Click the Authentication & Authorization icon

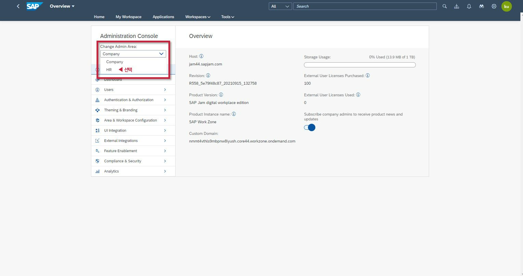pos(97,100)
